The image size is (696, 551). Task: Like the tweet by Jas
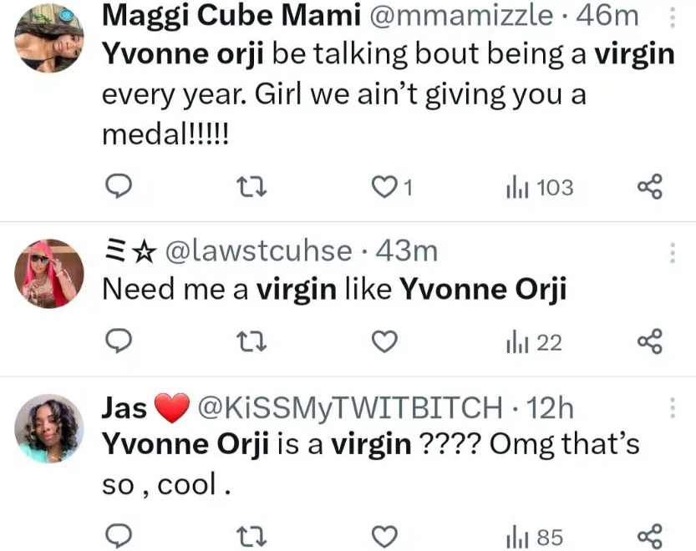(x=384, y=536)
